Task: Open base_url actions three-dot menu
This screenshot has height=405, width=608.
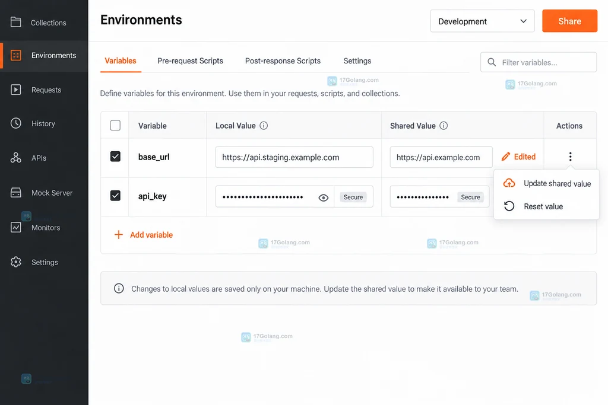Action: (x=570, y=157)
